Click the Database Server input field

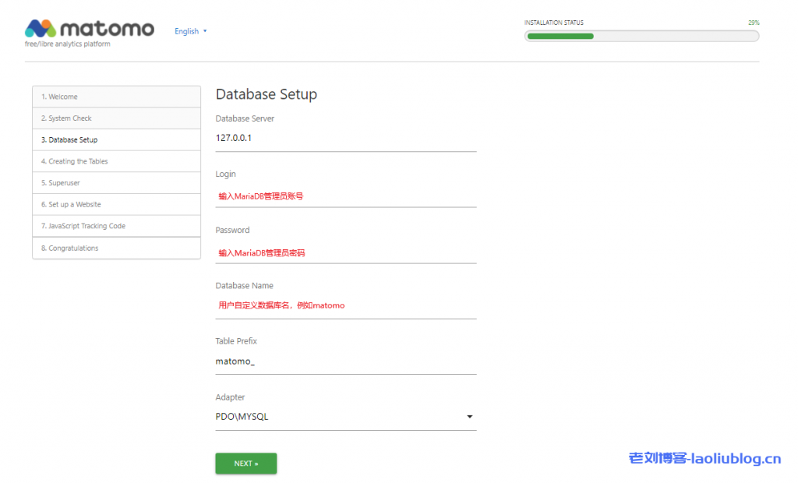[x=345, y=138]
